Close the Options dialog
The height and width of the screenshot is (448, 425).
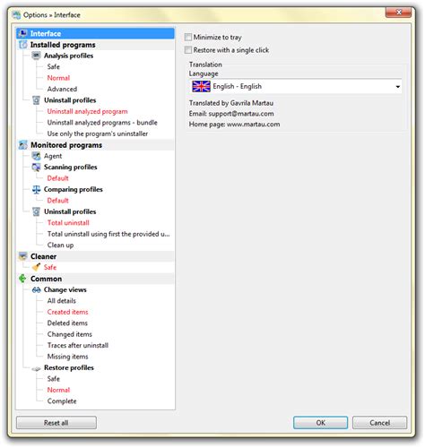tap(399, 13)
